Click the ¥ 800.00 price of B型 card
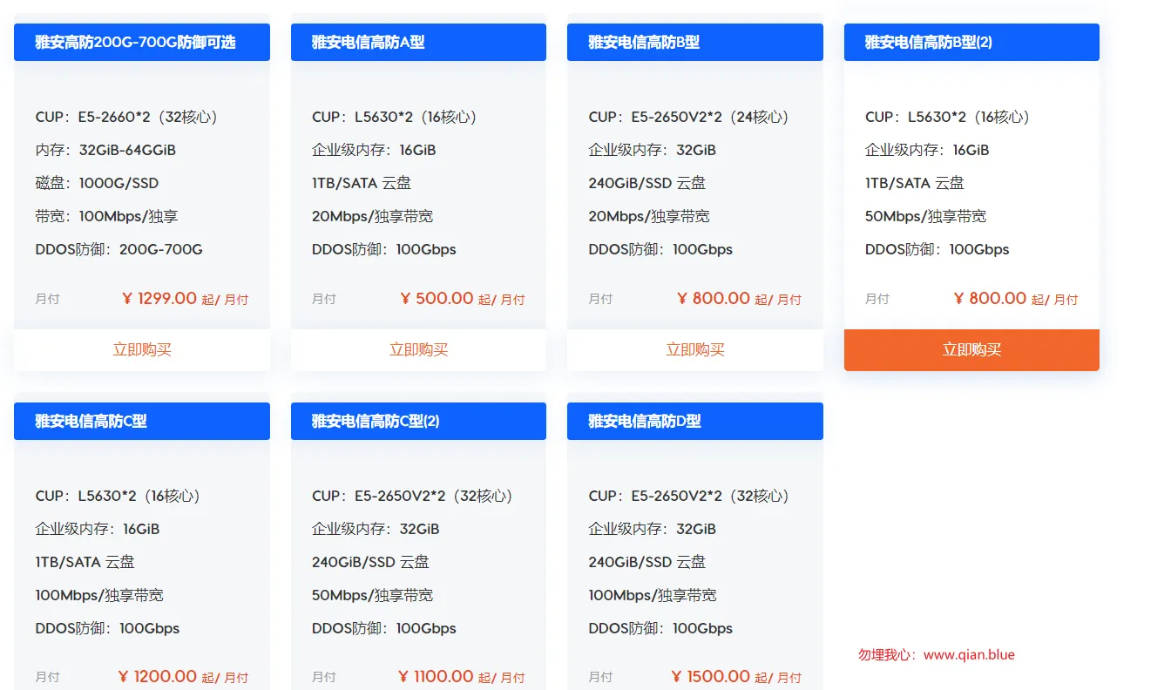Screen dimensions: 1171x690 pyautogui.click(x=714, y=298)
